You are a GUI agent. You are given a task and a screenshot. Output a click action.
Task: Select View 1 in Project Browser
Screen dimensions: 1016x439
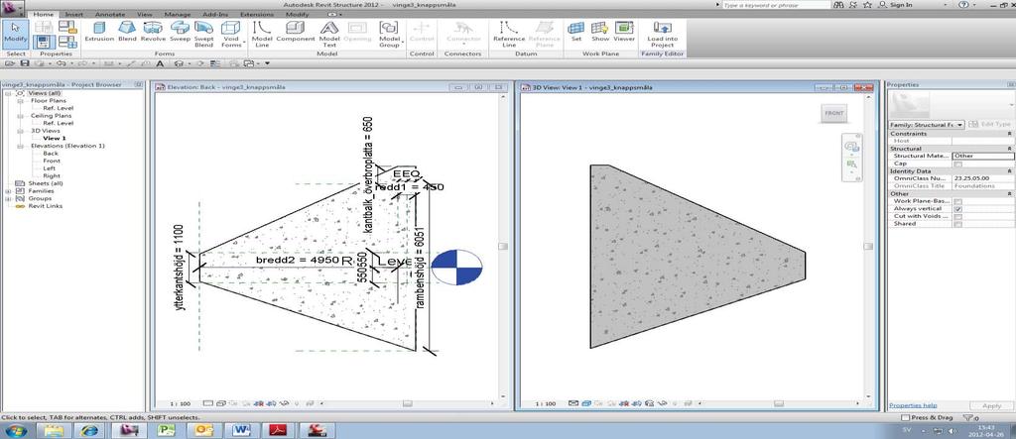click(55, 139)
